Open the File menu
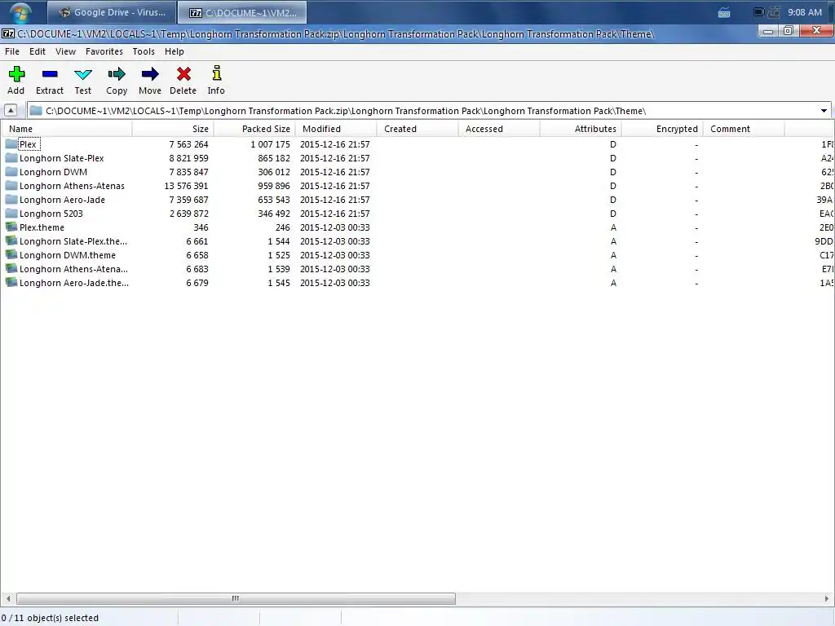 [11, 51]
